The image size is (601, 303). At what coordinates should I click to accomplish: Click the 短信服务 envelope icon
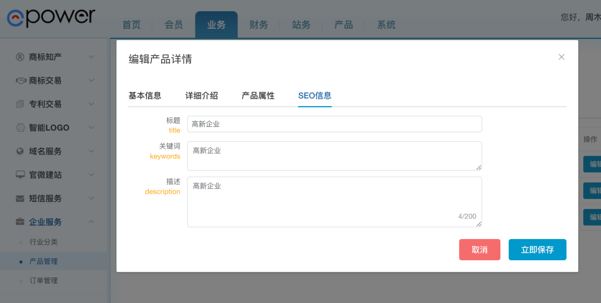[x=20, y=198]
